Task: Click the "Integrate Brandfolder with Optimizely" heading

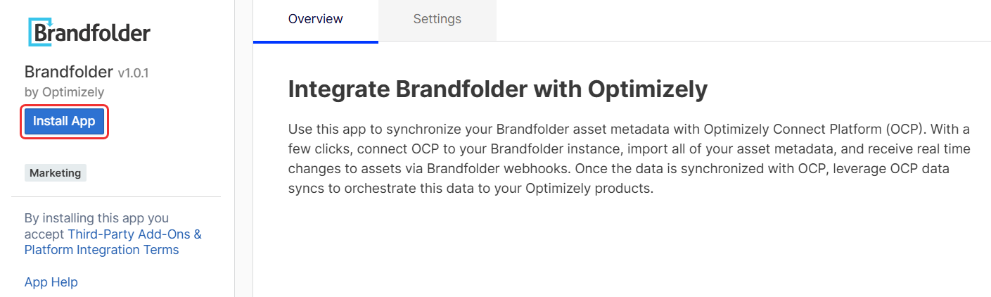Action: (x=497, y=89)
